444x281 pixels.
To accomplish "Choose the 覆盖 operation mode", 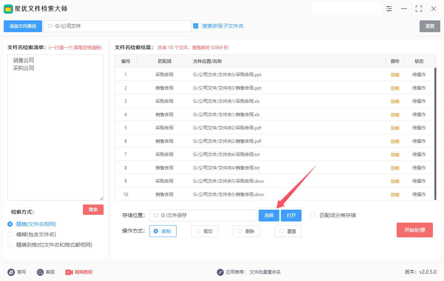I will pos(288,231).
